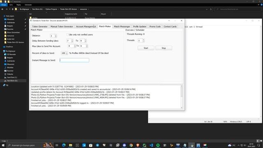Select OneDrive in the Explorer sidebar

pyautogui.click(x=9, y=46)
